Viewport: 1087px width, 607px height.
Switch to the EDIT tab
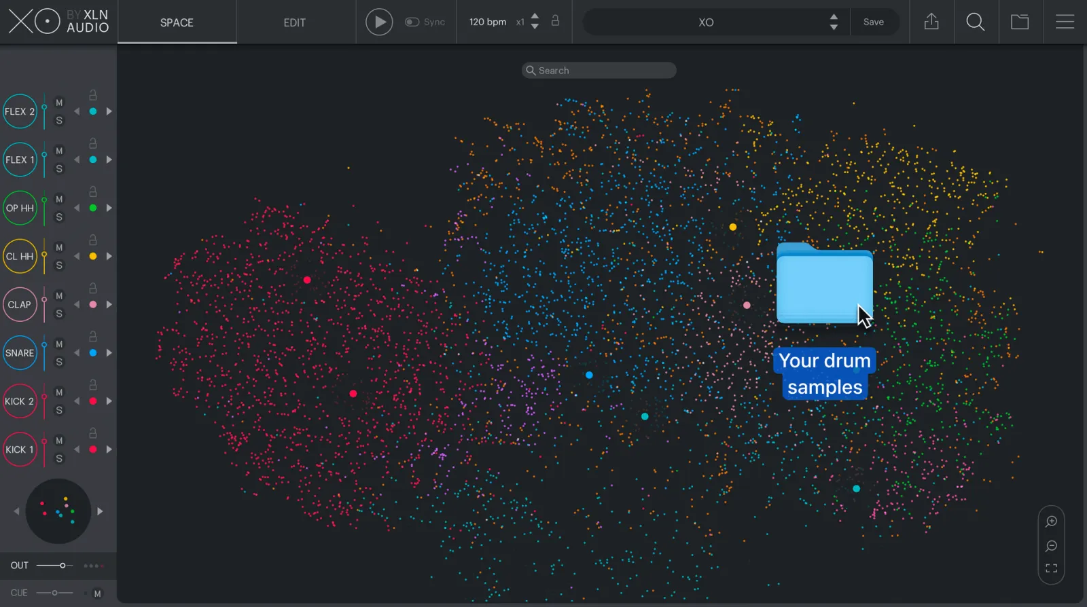[294, 22]
